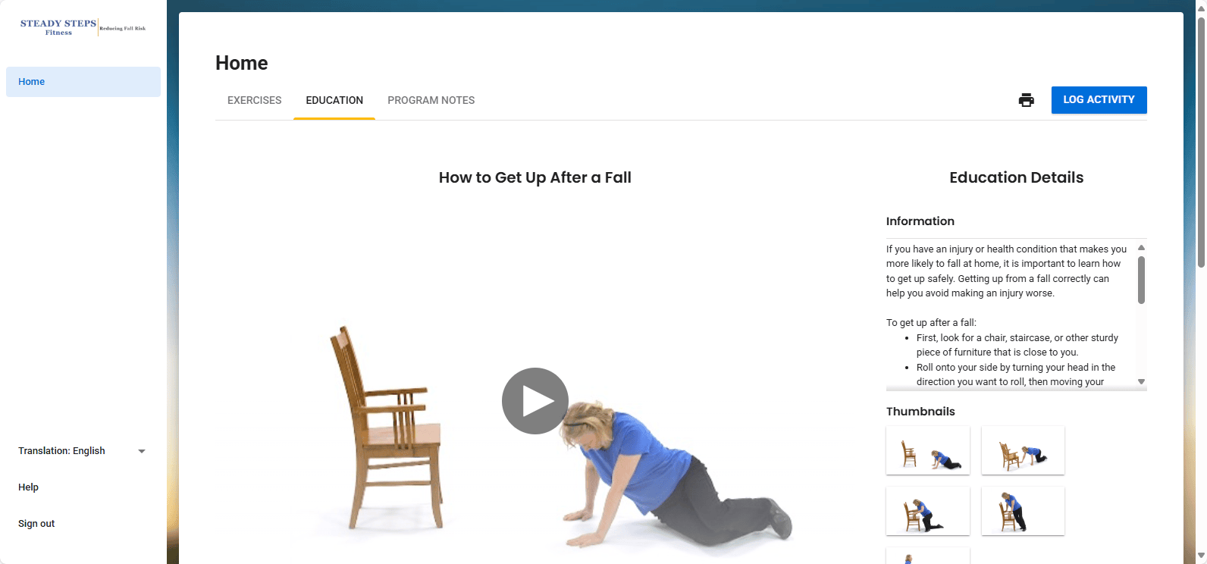
Task: Select the Education tab
Action: click(334, 100)
